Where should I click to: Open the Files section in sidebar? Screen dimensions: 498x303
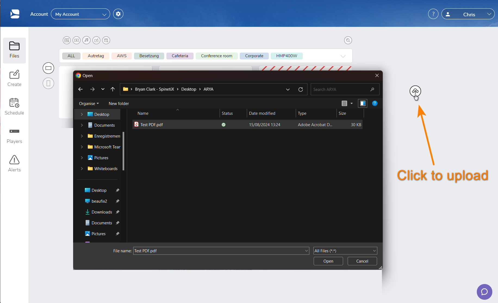[14, 50]
